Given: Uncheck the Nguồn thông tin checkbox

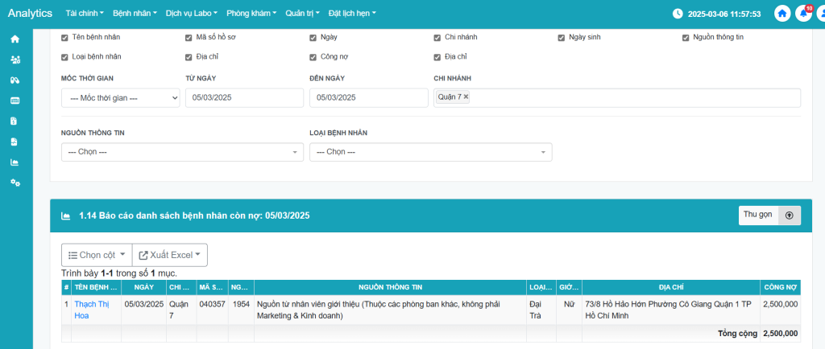Looking at the screenshot, I should pos(686,38).
